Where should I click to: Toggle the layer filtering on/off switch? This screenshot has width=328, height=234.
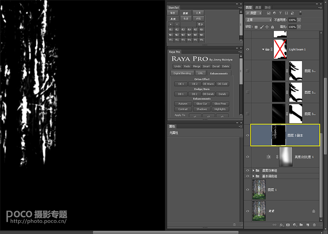point(301,13)
